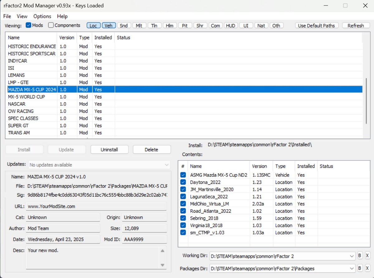Toggle the Pit filter button

pos(185,26)
